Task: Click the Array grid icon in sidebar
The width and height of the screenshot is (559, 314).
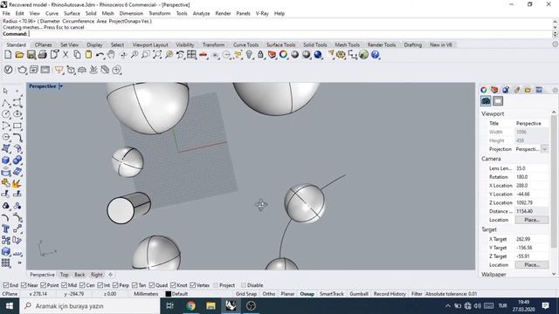Action: (6, 263)
